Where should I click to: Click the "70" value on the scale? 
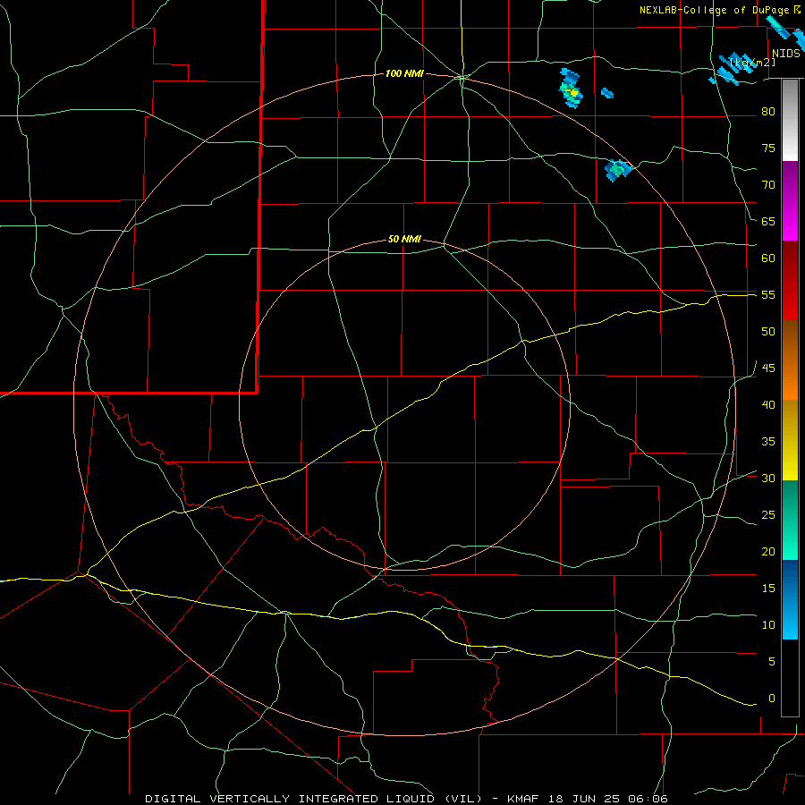coord(768,185)
